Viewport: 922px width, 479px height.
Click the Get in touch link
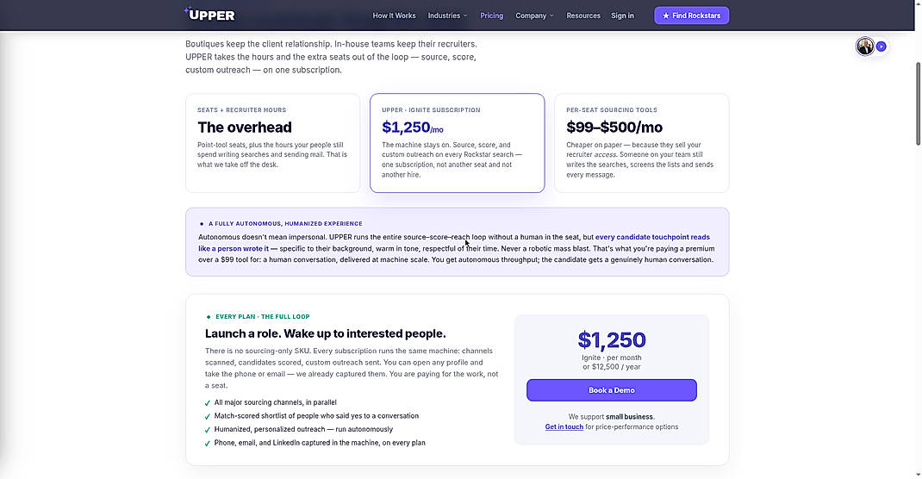click(564, 427)
